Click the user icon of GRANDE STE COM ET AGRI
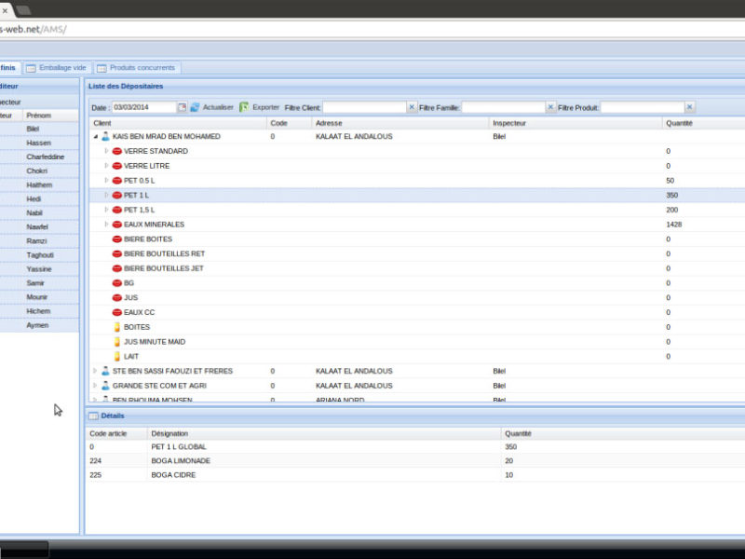Image resolution: width=745 pixels, height=559 pixels. [106, 385]
